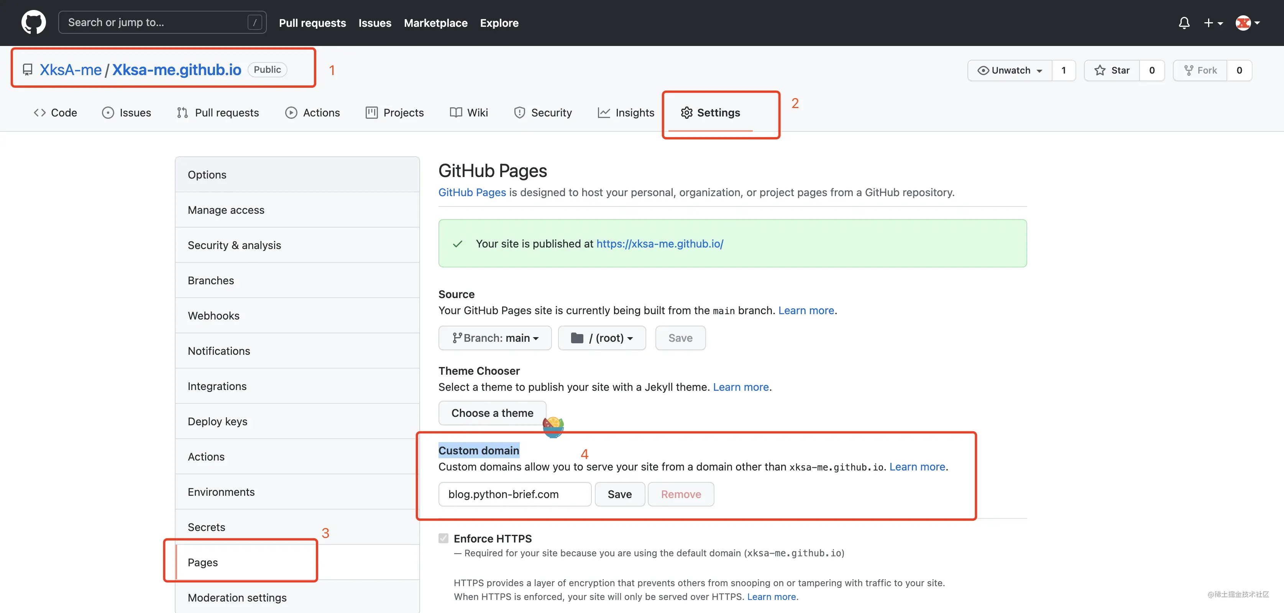Click the fork count 0

pyautogui.click(x=1239, y=70)
